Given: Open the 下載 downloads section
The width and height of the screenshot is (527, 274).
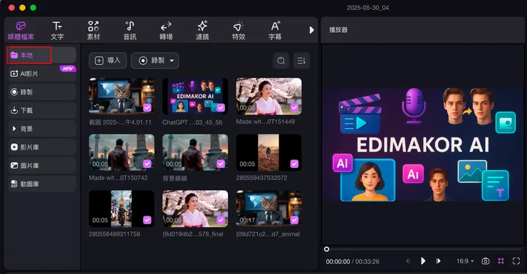Looking at the screenshot, I should pyautogui.click(x=42, y=110).
